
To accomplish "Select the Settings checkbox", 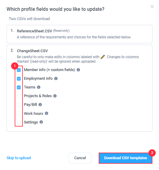I will [19, 122].
